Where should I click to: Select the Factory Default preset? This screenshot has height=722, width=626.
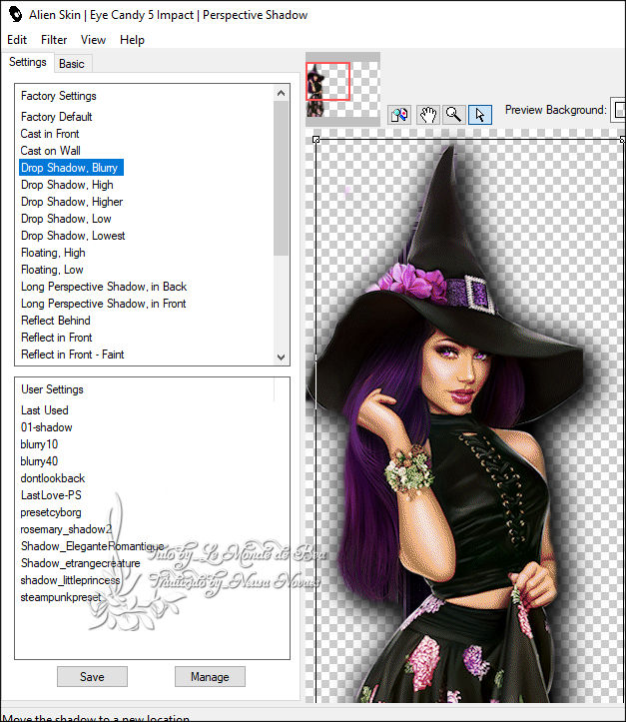pos(57,117)
